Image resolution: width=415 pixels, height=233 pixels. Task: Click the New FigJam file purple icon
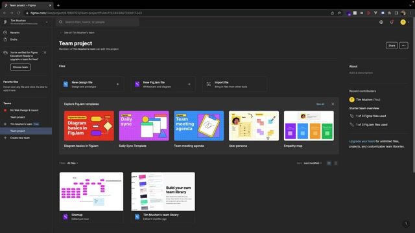pyautogui.click(x=137, y=84)
